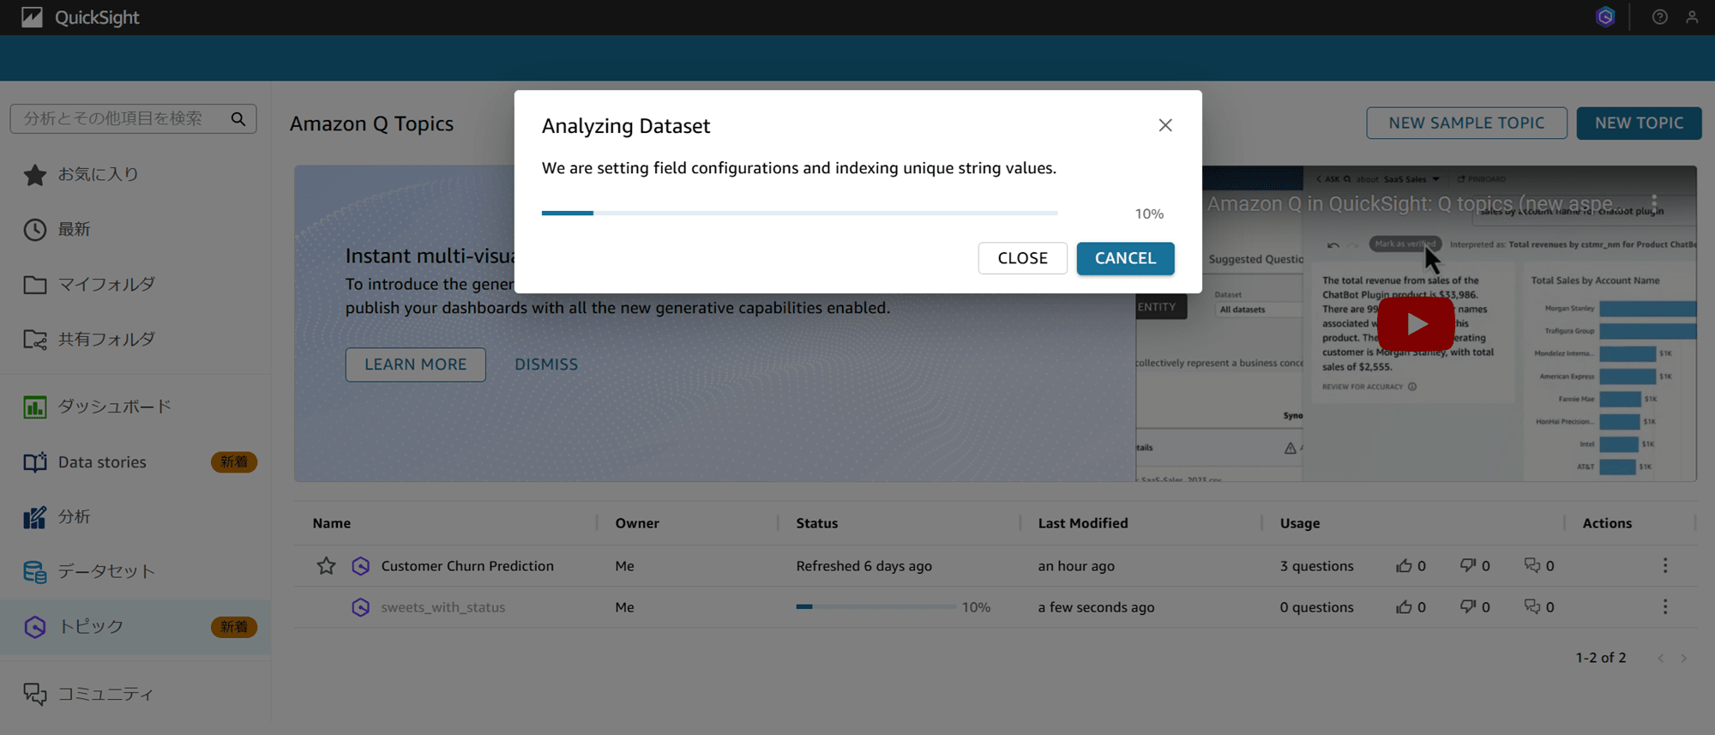Viewport: 1715px width, 735px height.
Task: Open Customer Churn Prediction topic
Action: [x=467, y=566]
